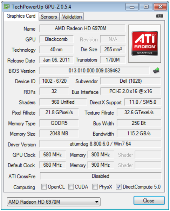This screenshot has width=170, height=211.
Task: Click the BIOS save chip icon
Action: (x=156, y=71)
